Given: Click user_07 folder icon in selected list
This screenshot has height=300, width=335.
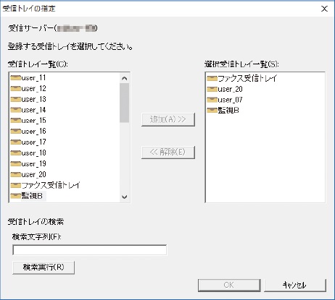Looking at the screenshot, I should (212, 100).
